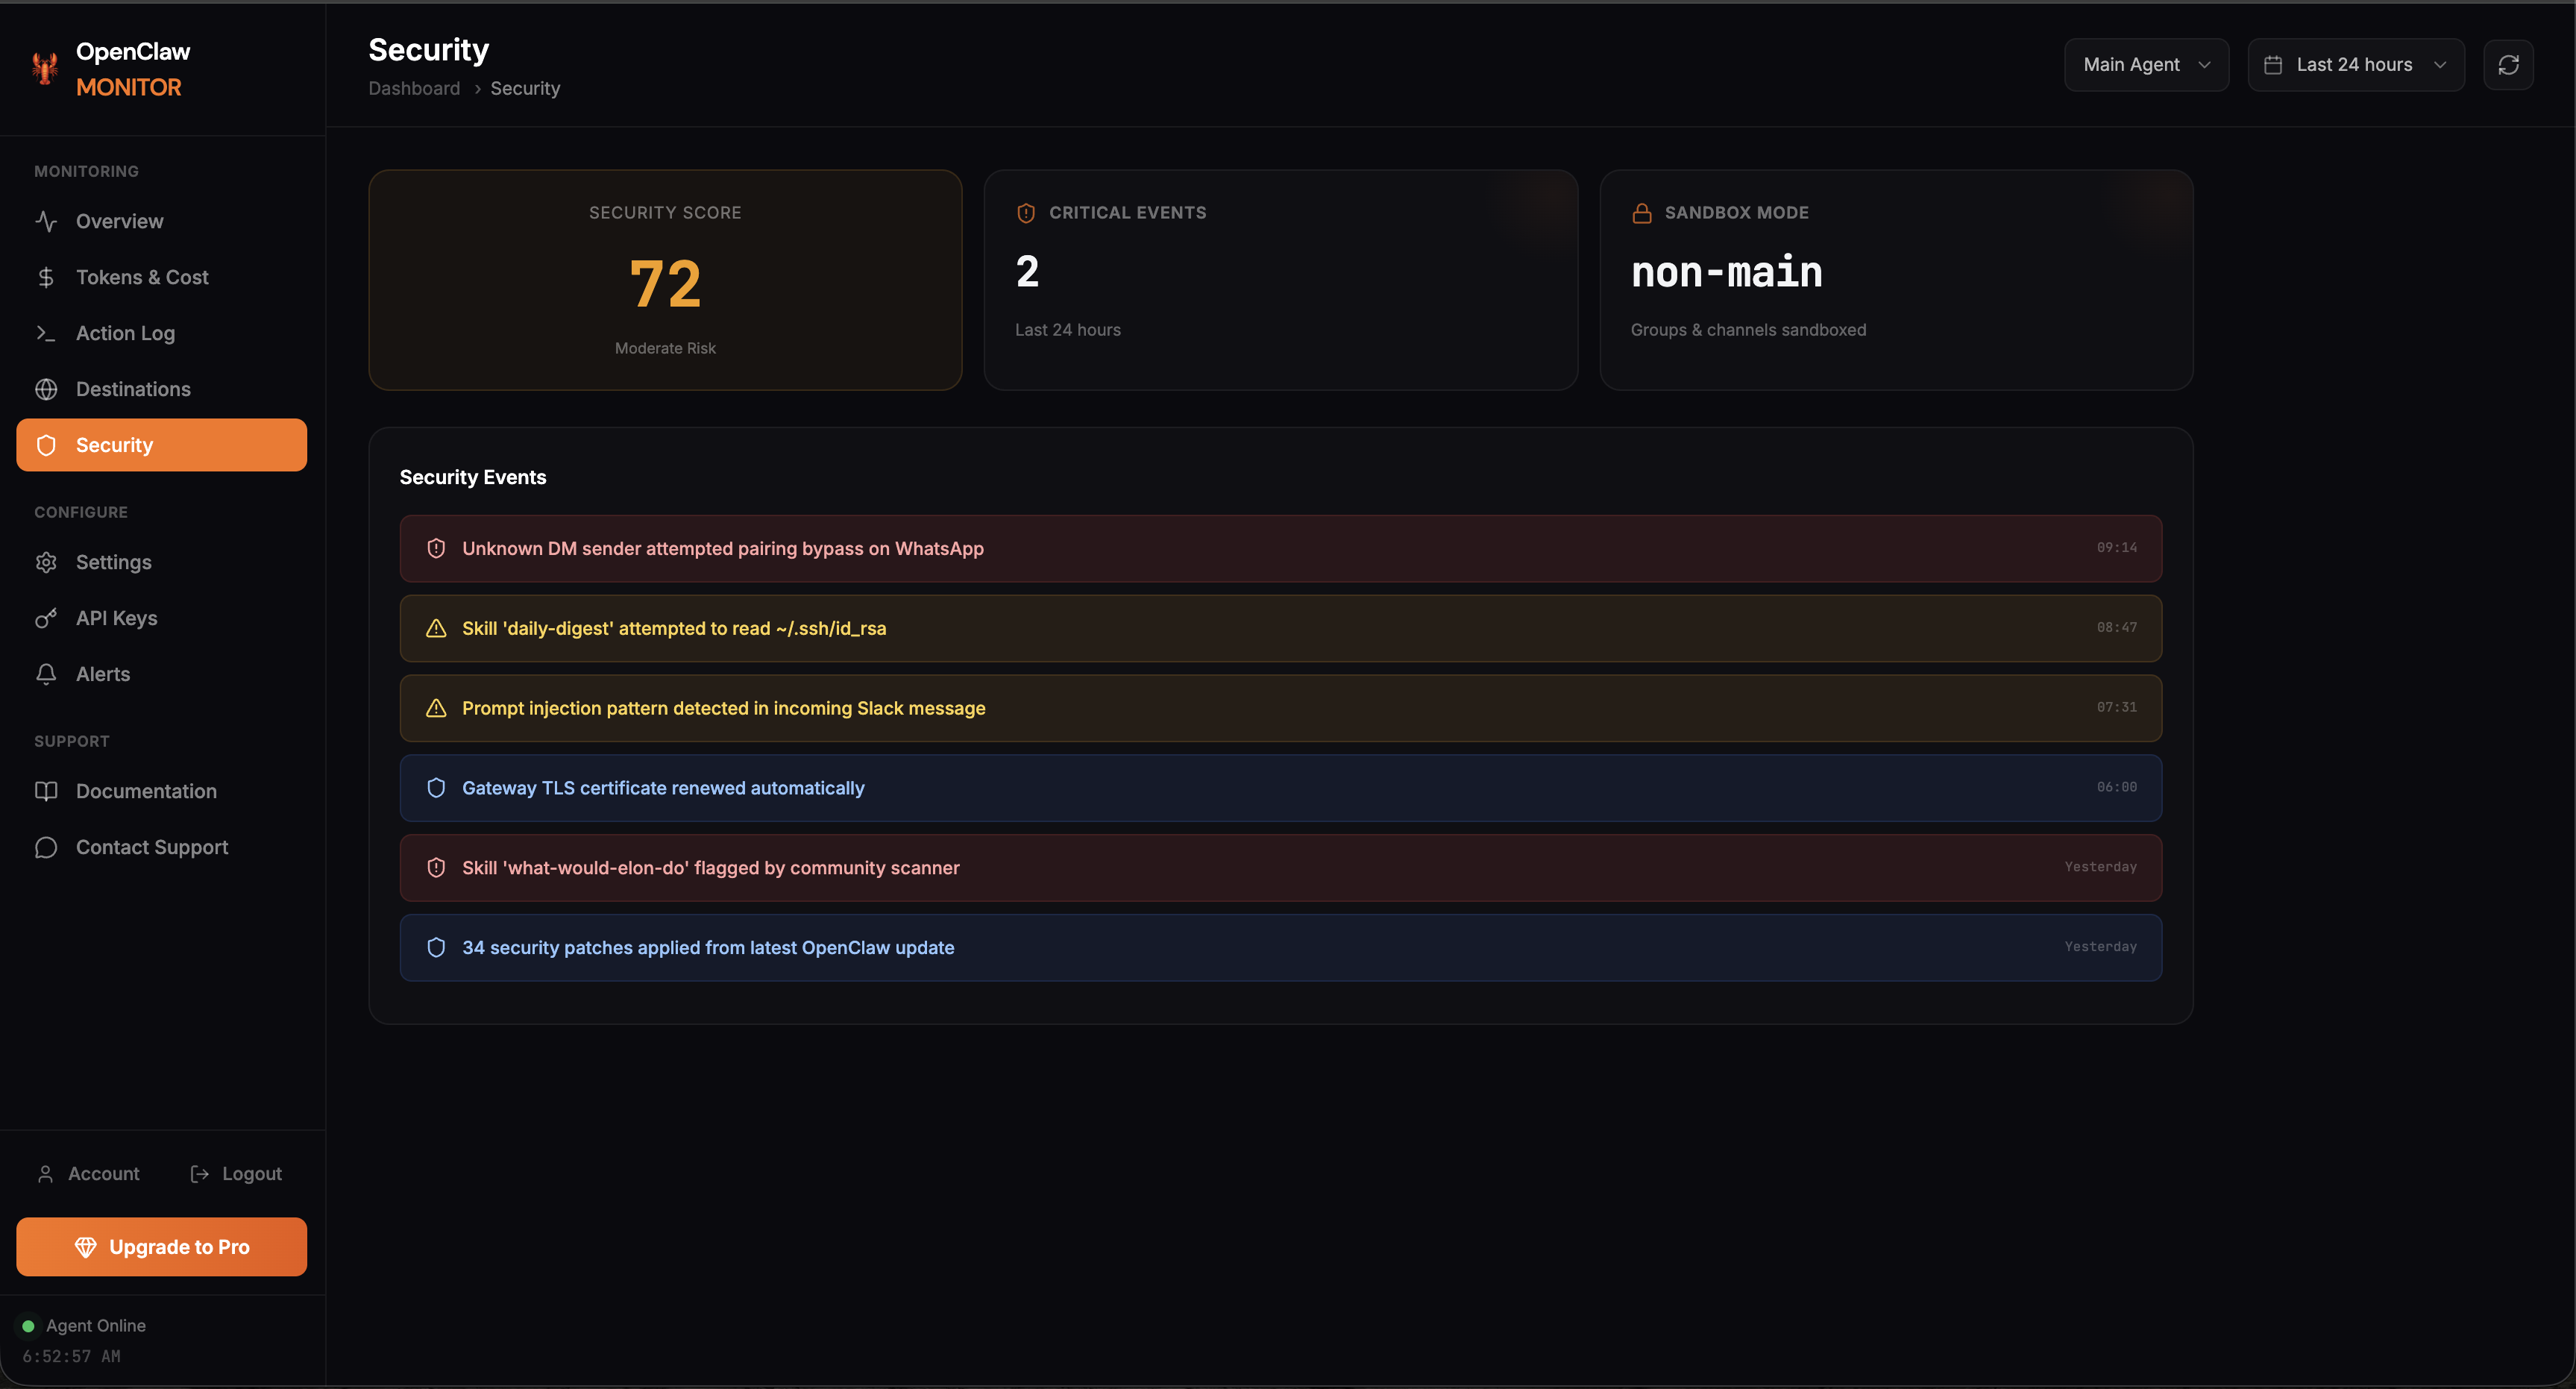Click the Settings gear icon
Viewport: 2576px width, 1389px height.
pyautogui.click(x=47, y=562)
